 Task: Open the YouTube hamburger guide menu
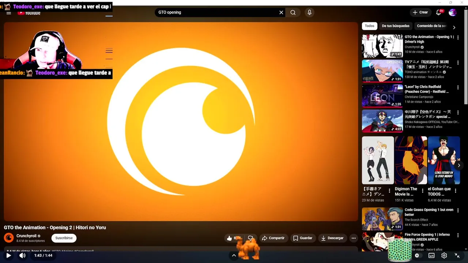(x=9, y=13)
